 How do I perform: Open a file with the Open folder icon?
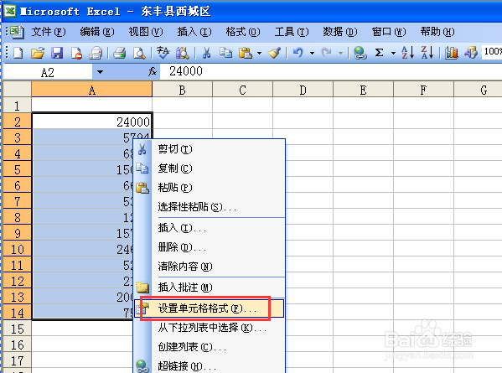tap(38, 53)
